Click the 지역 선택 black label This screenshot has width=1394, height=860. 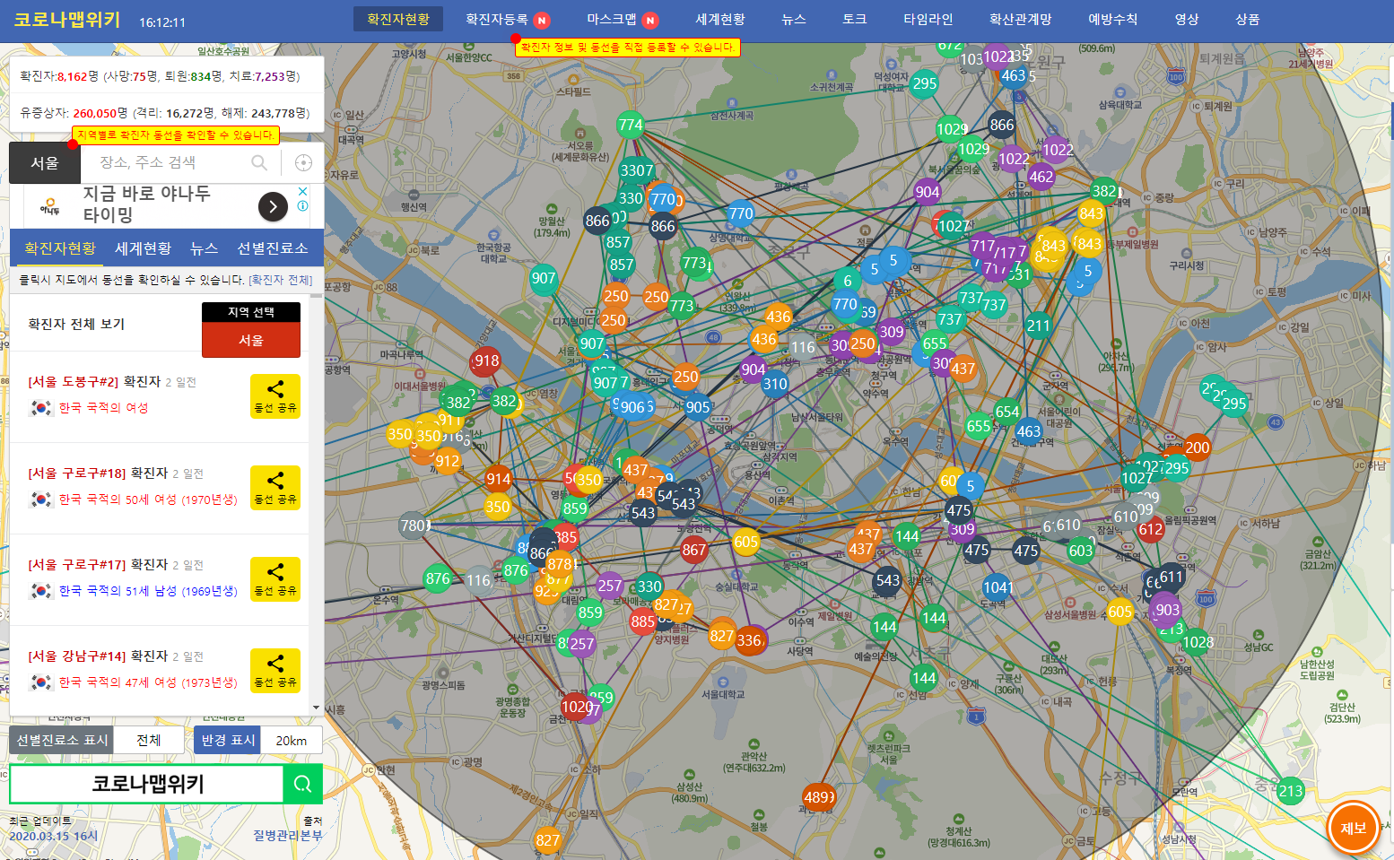tap(251, 312)
